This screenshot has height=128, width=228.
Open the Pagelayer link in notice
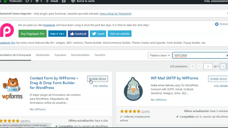point(49,25)
